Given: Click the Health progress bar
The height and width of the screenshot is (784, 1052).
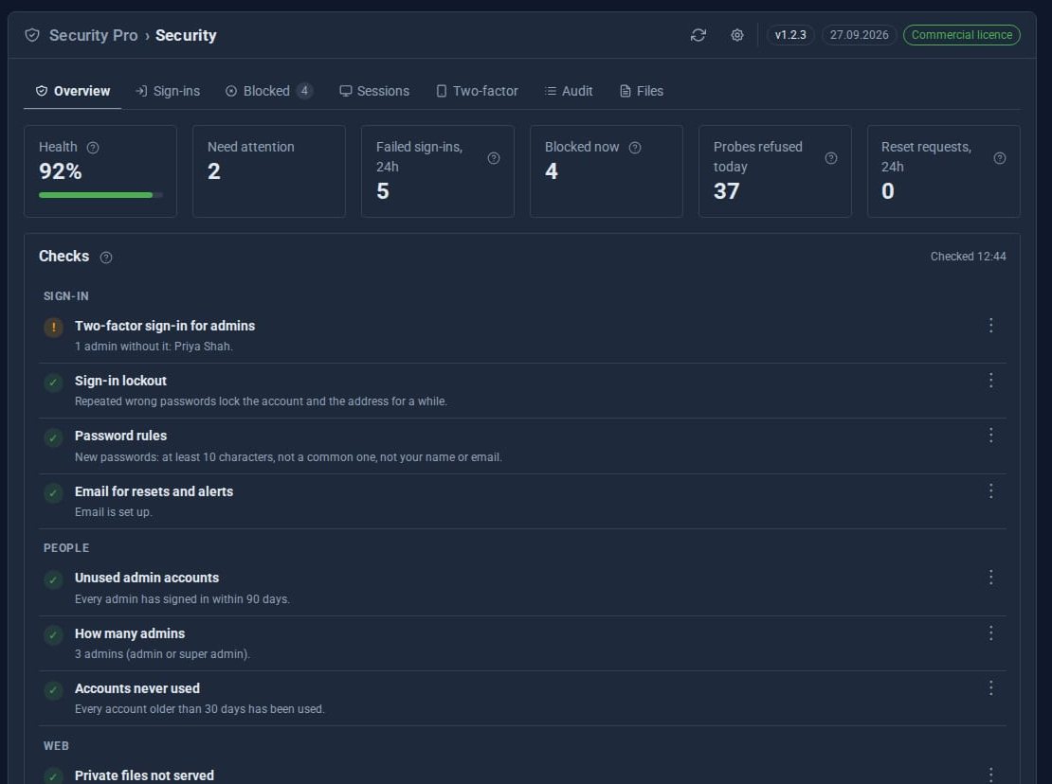Looking at the screenshot, I should point(100,195).
